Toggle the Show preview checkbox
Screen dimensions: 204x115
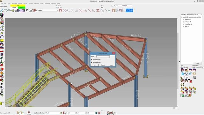point(91,62)
